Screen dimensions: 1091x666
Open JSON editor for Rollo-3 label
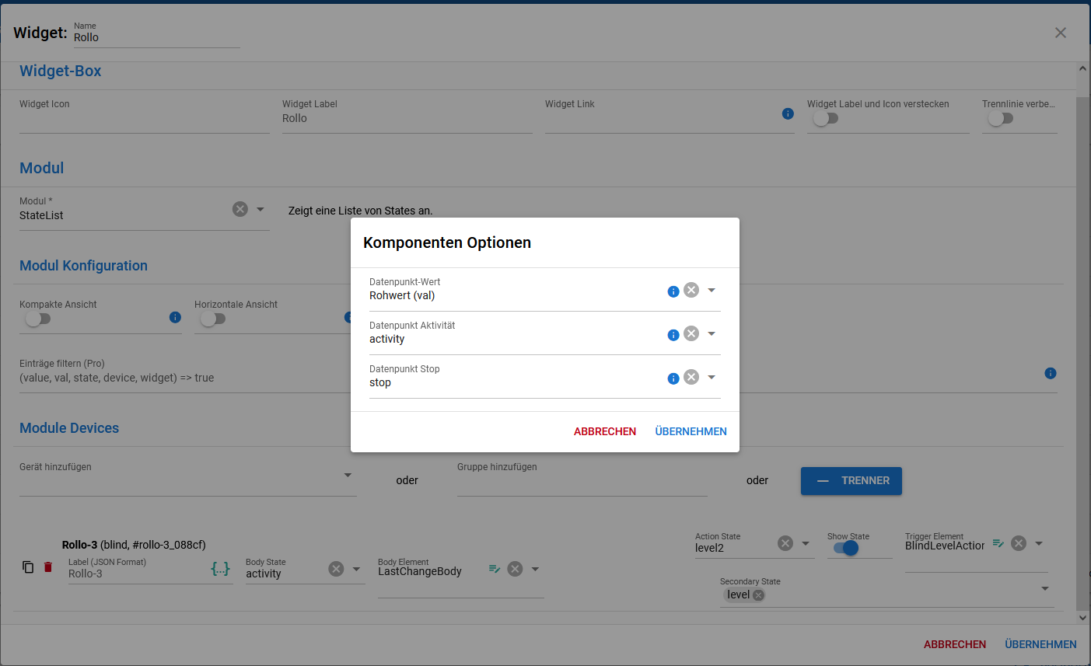tap(221, 569)
